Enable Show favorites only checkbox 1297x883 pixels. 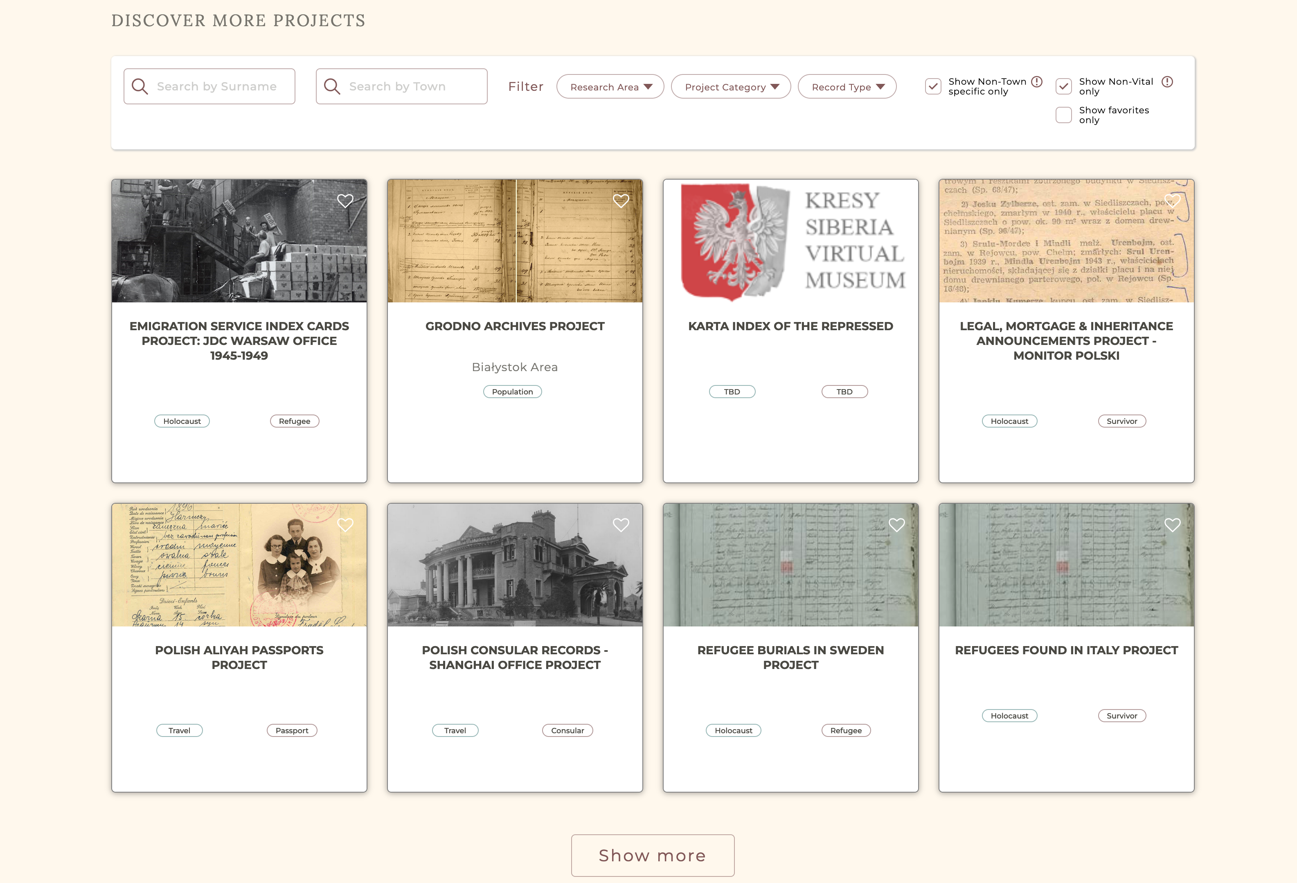coord(1063,115)
